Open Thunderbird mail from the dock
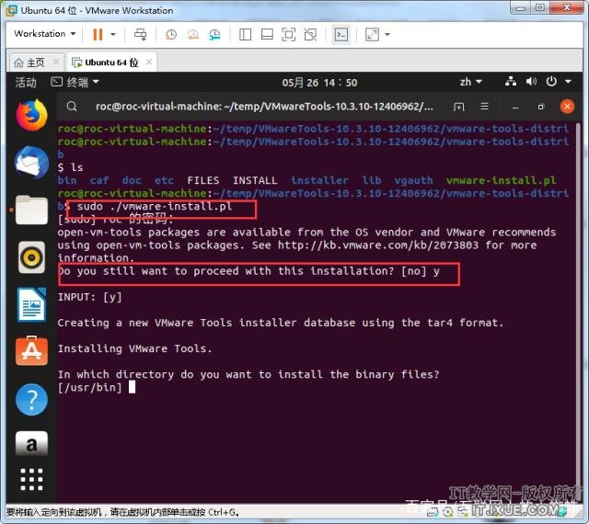Viewport: 589px width, 524px height. [31, 163]
